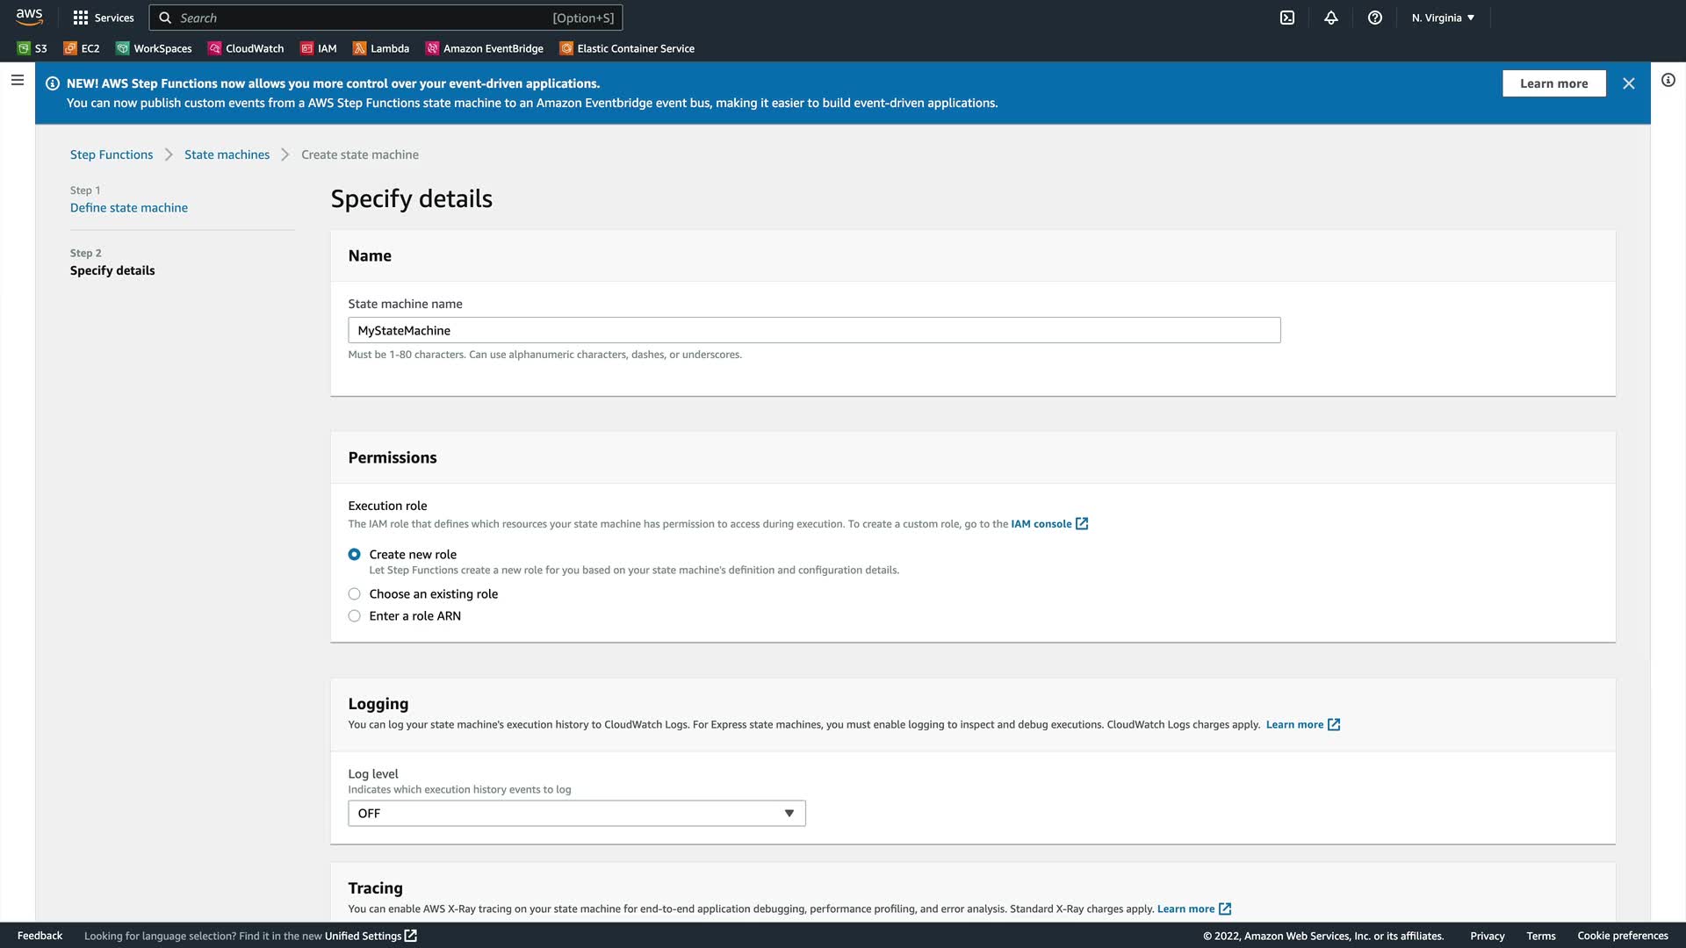Open the S3 shortcut in favorites bar
The width and height of the screenshot is (1686, 948).
pos(32,48)
